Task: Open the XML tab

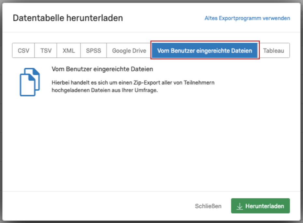Action: [x=69, y=50]
